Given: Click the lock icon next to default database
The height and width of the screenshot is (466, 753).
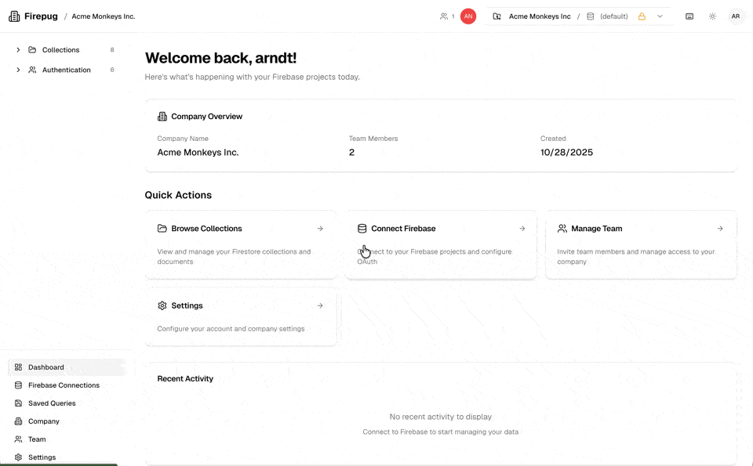Looking at the screenshot, I should [x=642, y=16].
